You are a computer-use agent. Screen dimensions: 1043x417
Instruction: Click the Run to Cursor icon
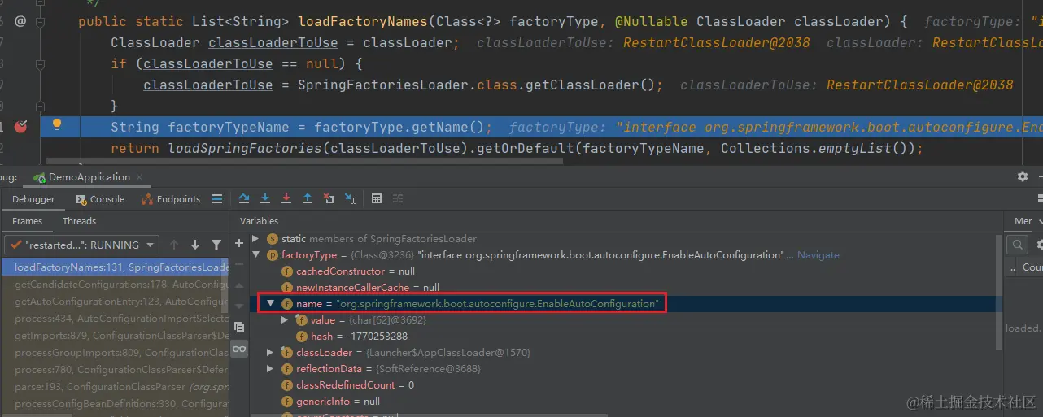click(x=350, y=198)
